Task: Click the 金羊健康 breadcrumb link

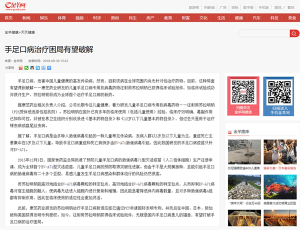Action: pos(12,32)
